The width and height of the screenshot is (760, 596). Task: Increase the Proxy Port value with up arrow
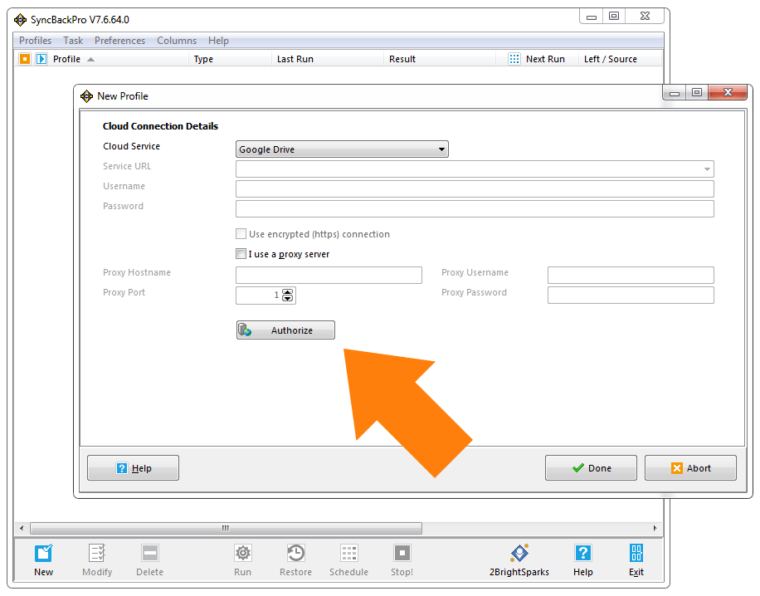tap(288, 292)
